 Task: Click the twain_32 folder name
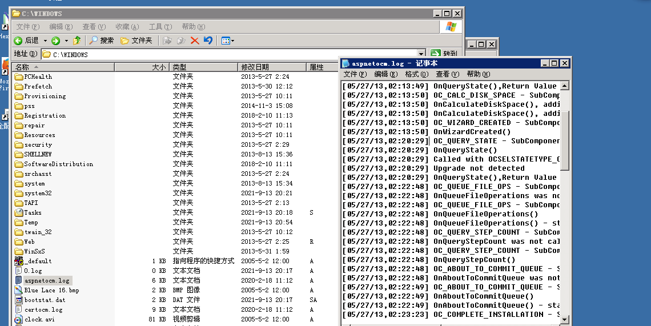point(38,232)
